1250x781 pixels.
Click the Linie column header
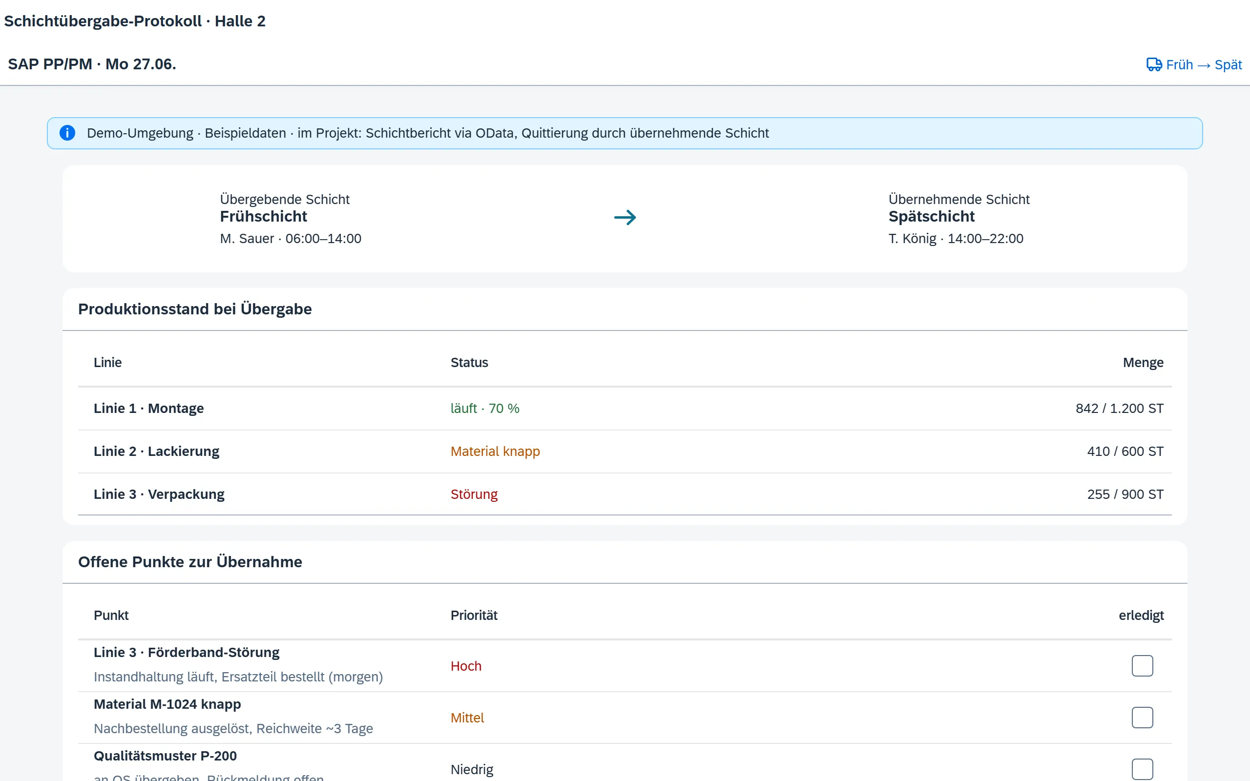click(107, 363)
